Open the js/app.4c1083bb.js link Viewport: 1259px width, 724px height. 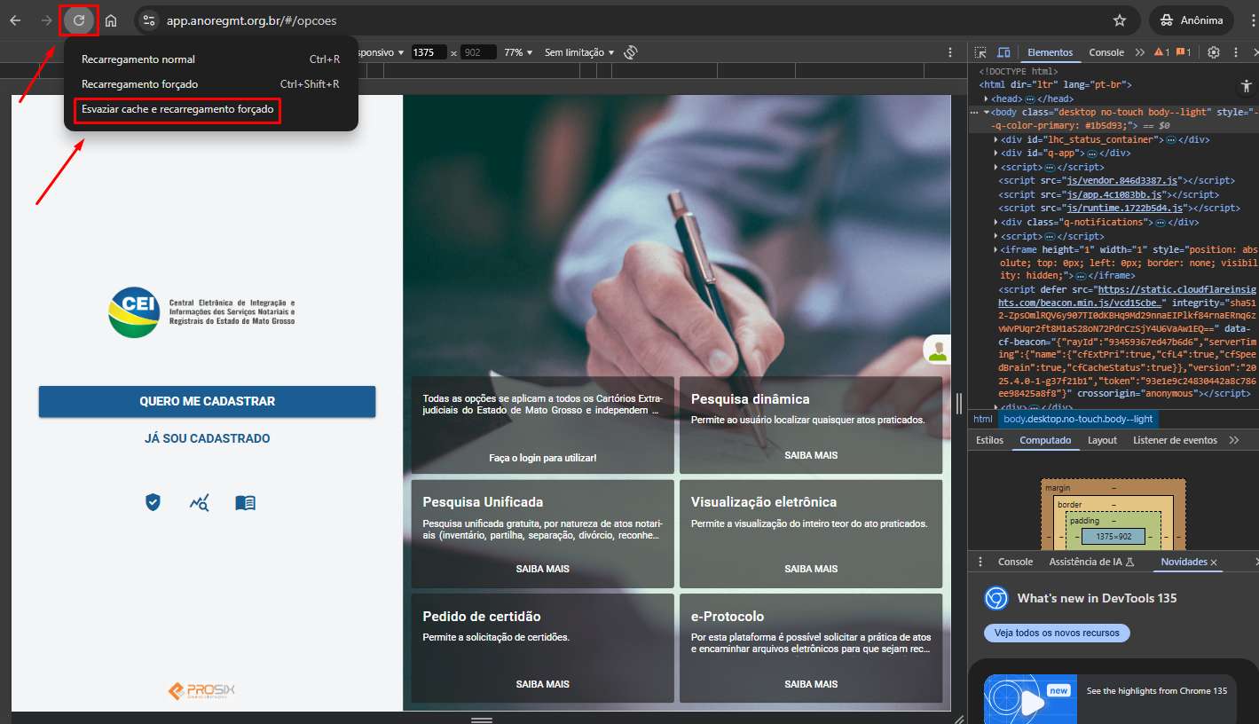coord(1118,194)
